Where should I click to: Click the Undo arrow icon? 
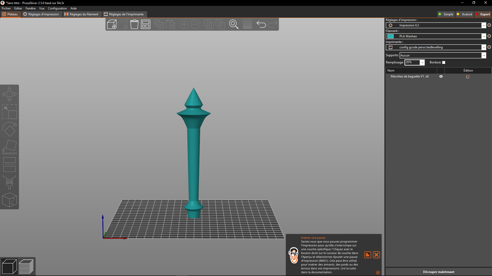click(x=261, y=25)
